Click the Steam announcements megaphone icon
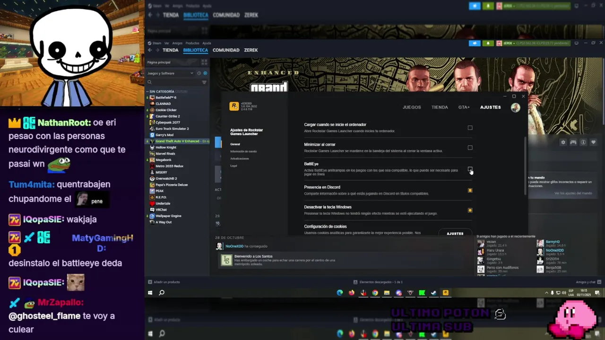The height and width of the screenshot is (340, 605). point(475,43)
